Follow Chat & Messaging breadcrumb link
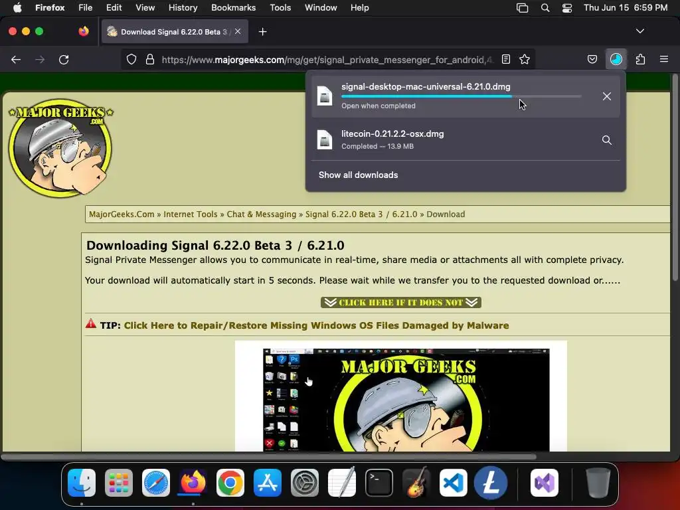 (x=262, y=214)
